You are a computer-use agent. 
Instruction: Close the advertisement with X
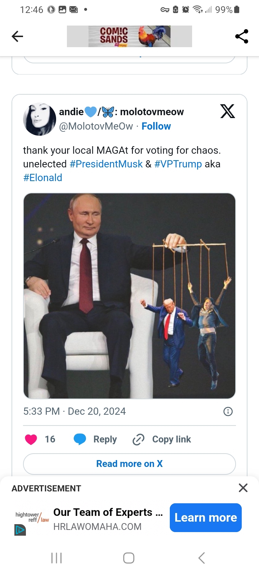tap(243, 488)
